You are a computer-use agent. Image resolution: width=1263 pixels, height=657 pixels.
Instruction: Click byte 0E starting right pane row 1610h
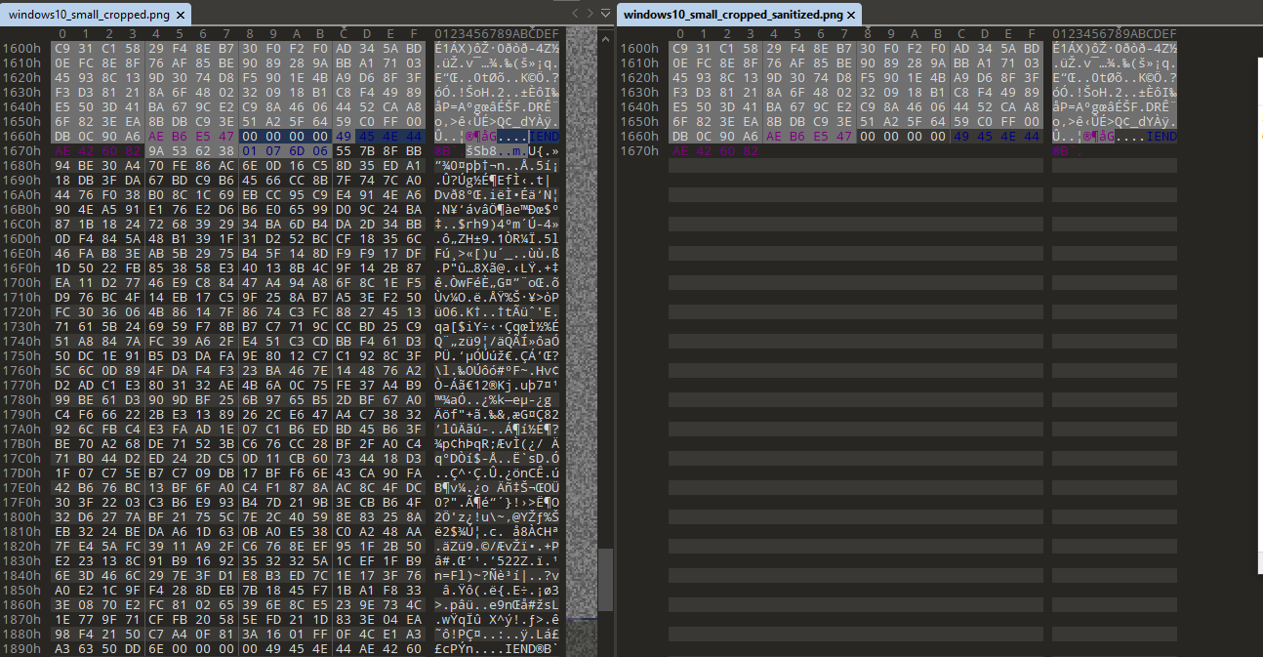tap(679, 63)
